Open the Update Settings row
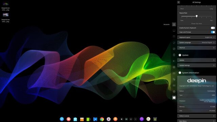The width and height of the screenshot is (217, 122). point(197,65)
